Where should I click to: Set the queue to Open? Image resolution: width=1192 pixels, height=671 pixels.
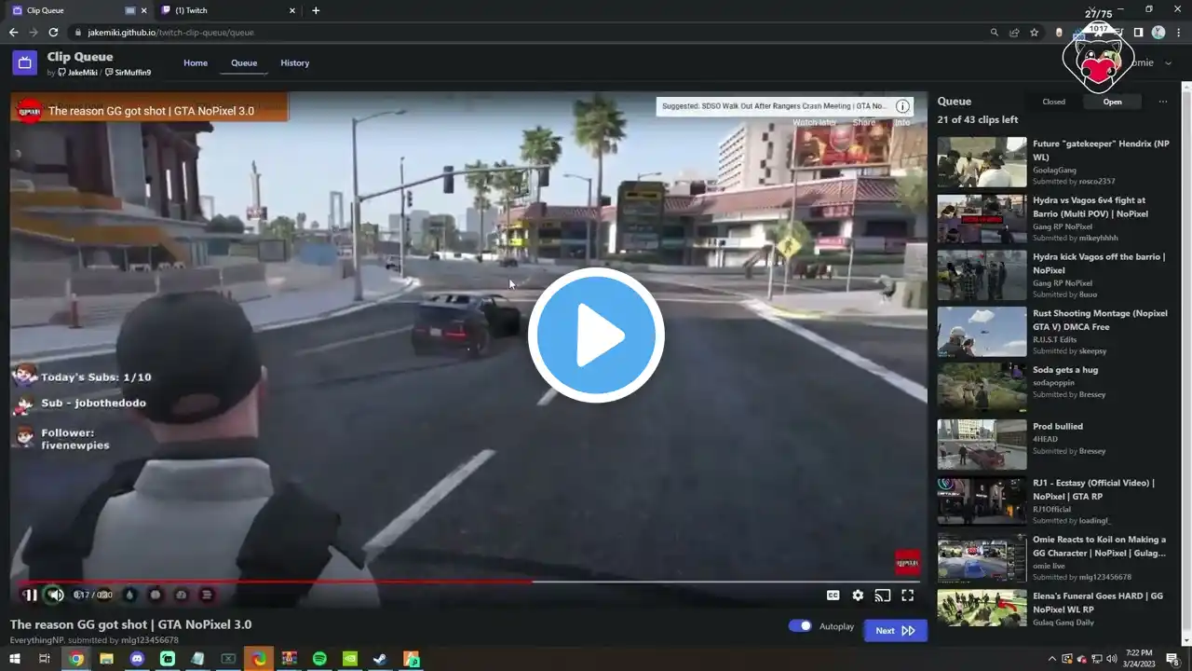[x=1113, y=102]
